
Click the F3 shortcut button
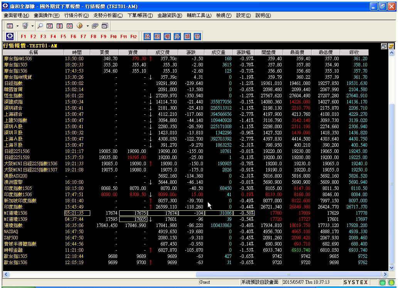(x=44, y=36)
